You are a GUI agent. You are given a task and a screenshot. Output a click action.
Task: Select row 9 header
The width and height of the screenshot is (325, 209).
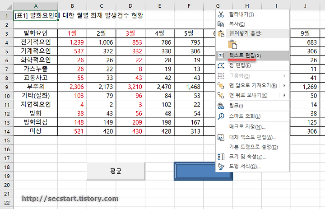coord(7,87)
